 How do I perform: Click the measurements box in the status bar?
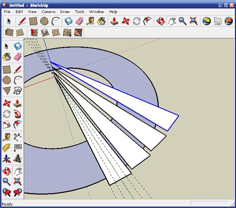point(209,204)
